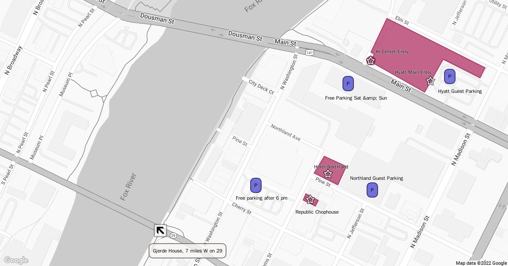Click the route 29 highway shield

tap(173, 235)
